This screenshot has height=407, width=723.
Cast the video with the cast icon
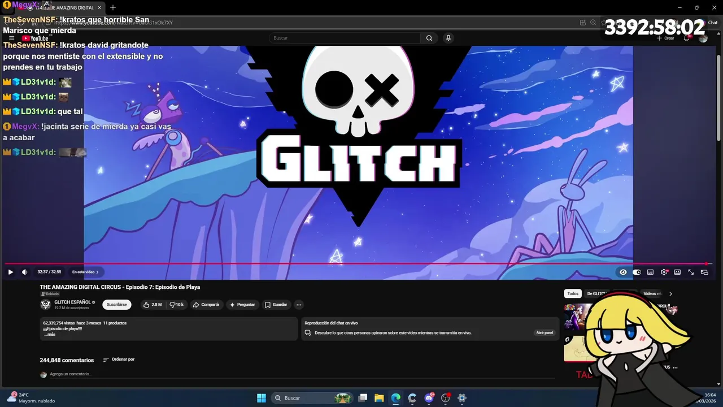tap(704, 272)
